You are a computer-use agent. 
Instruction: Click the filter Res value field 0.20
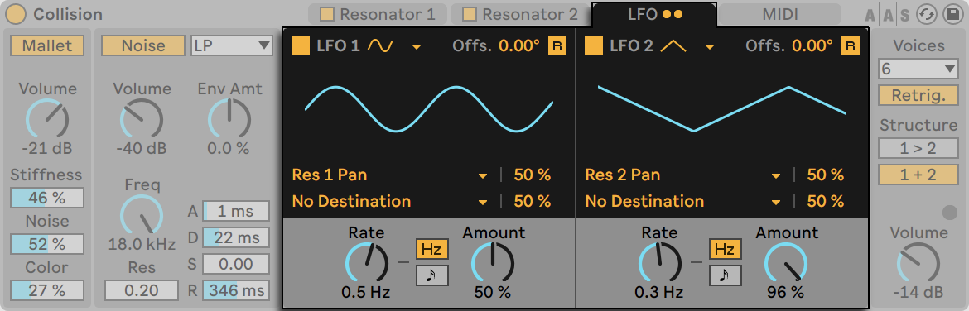142,290
